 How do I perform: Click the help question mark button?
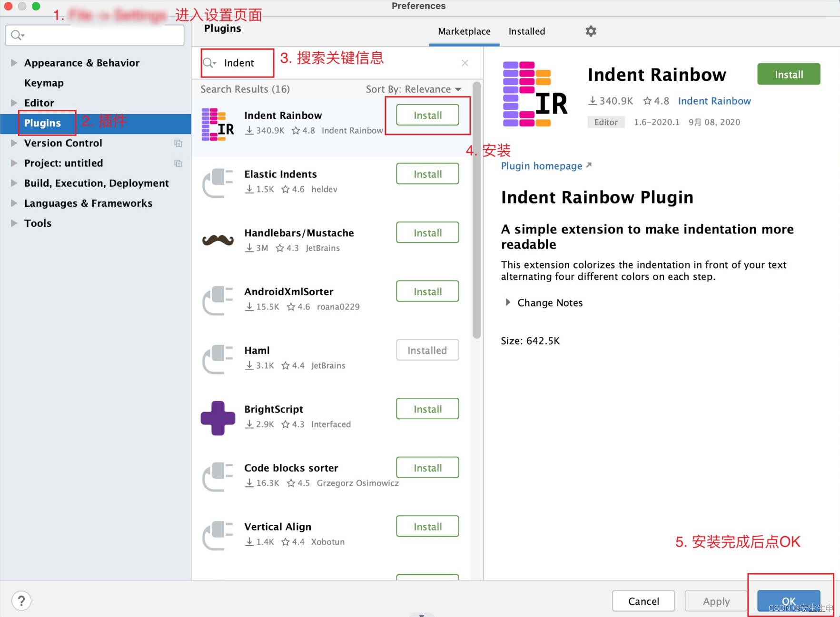point(21,600)
